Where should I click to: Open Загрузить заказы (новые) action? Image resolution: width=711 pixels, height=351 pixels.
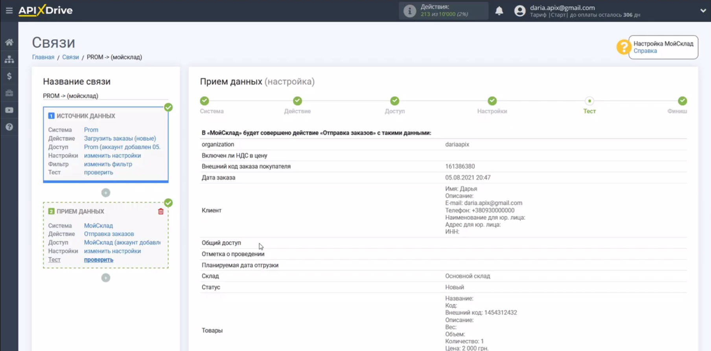click(x=120, y=138)
